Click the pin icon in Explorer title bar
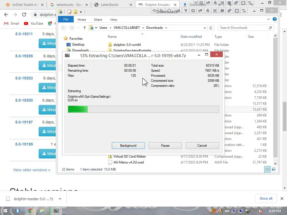The width and height of the screenshot is (287, 215). tap(154, 11)
